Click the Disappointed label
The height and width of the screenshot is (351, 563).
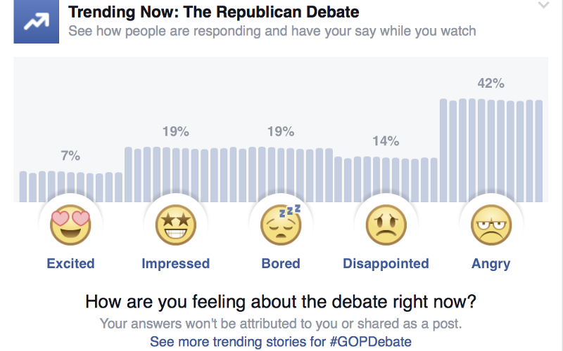point(386,264)
